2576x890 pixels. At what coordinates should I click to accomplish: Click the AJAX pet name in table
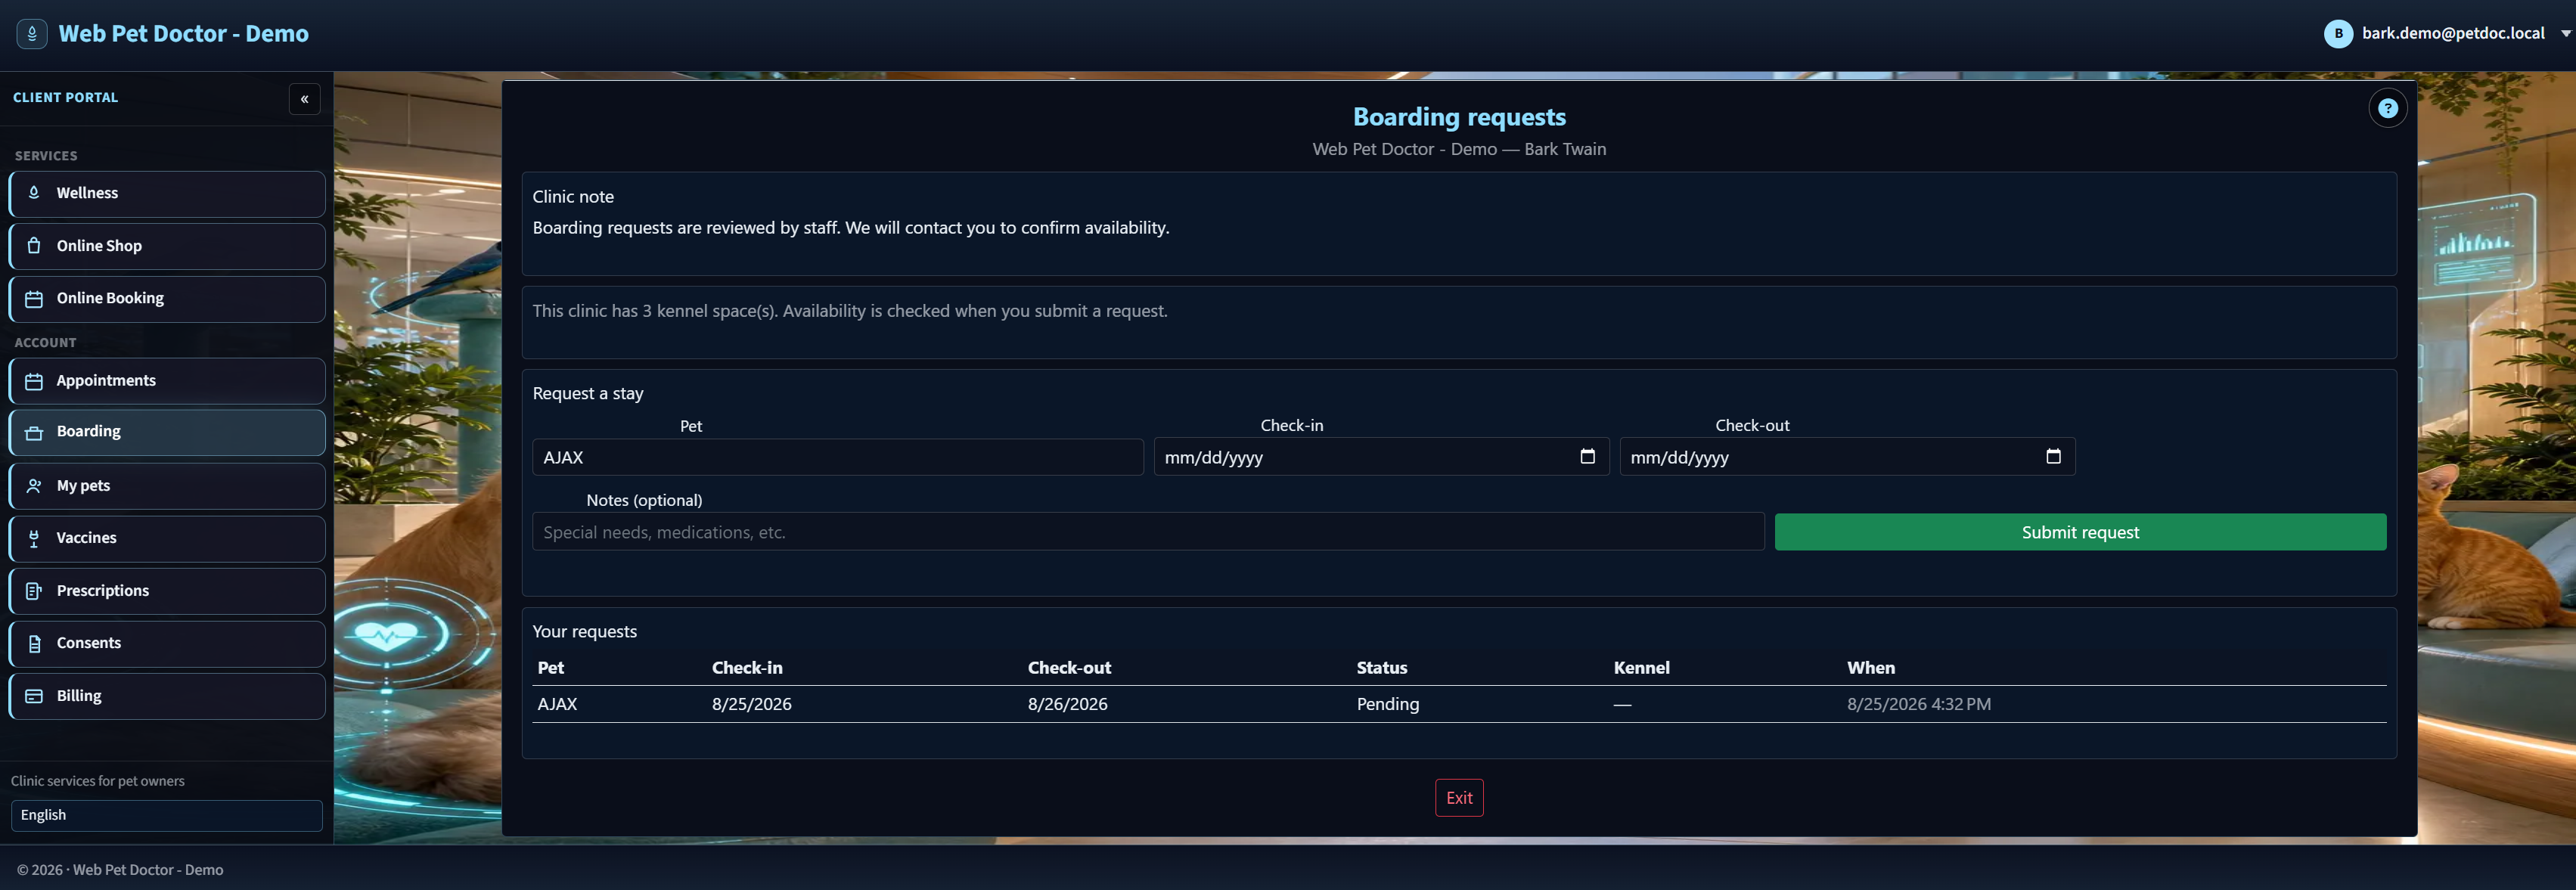557,704
